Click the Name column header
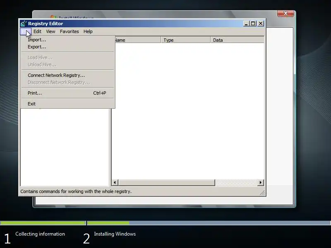The image size is (331, 248). tap(137, 40)
